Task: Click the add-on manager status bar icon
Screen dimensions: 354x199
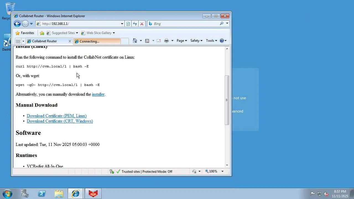Action: [112, 172]
